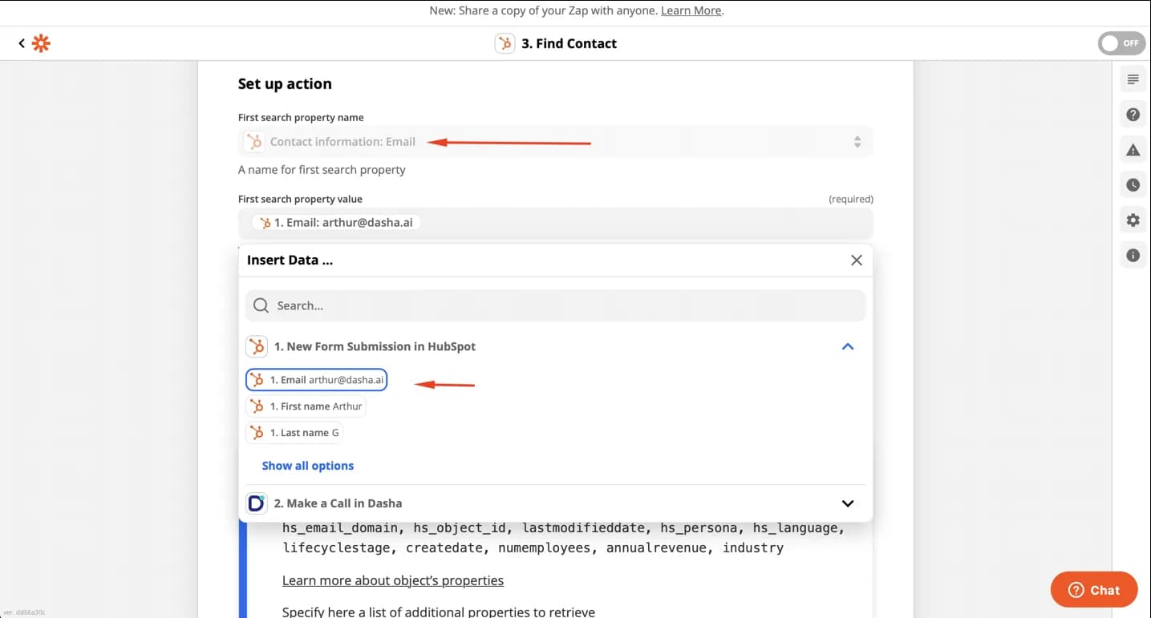The width and height of the screenshot is (1151, 618).
Task: Open the Chat support button
Action: 1094,590
